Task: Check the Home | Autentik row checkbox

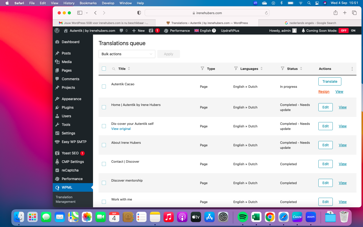Action: [x=104, y=107]
